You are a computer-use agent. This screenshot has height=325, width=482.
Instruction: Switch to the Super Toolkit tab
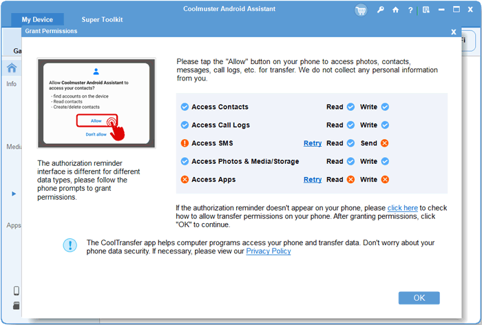tap(102, 20)
